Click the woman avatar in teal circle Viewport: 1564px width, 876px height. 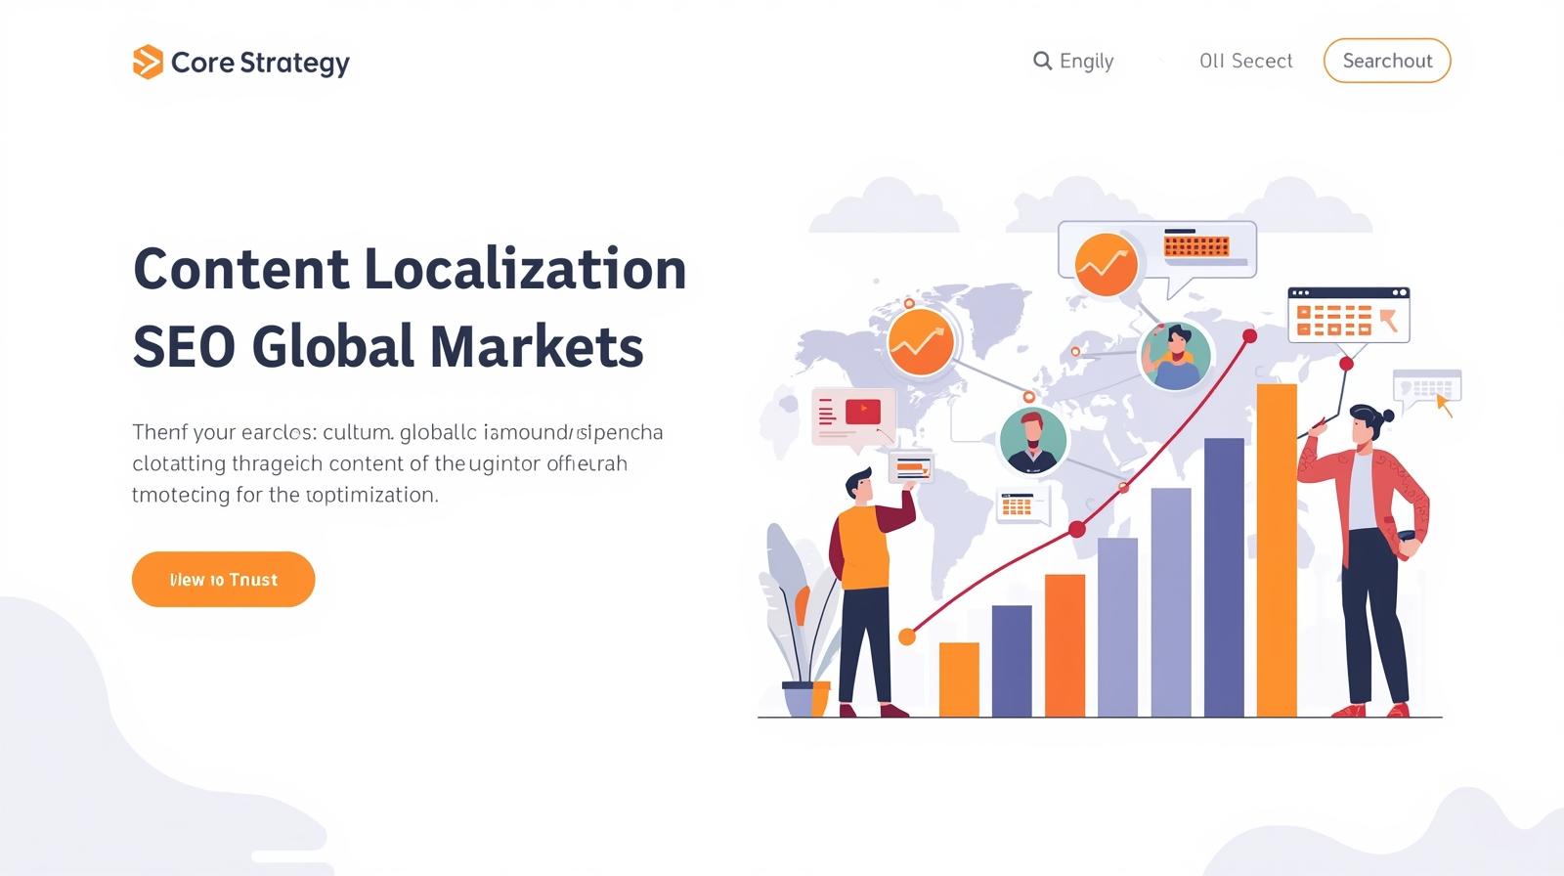1175,356
